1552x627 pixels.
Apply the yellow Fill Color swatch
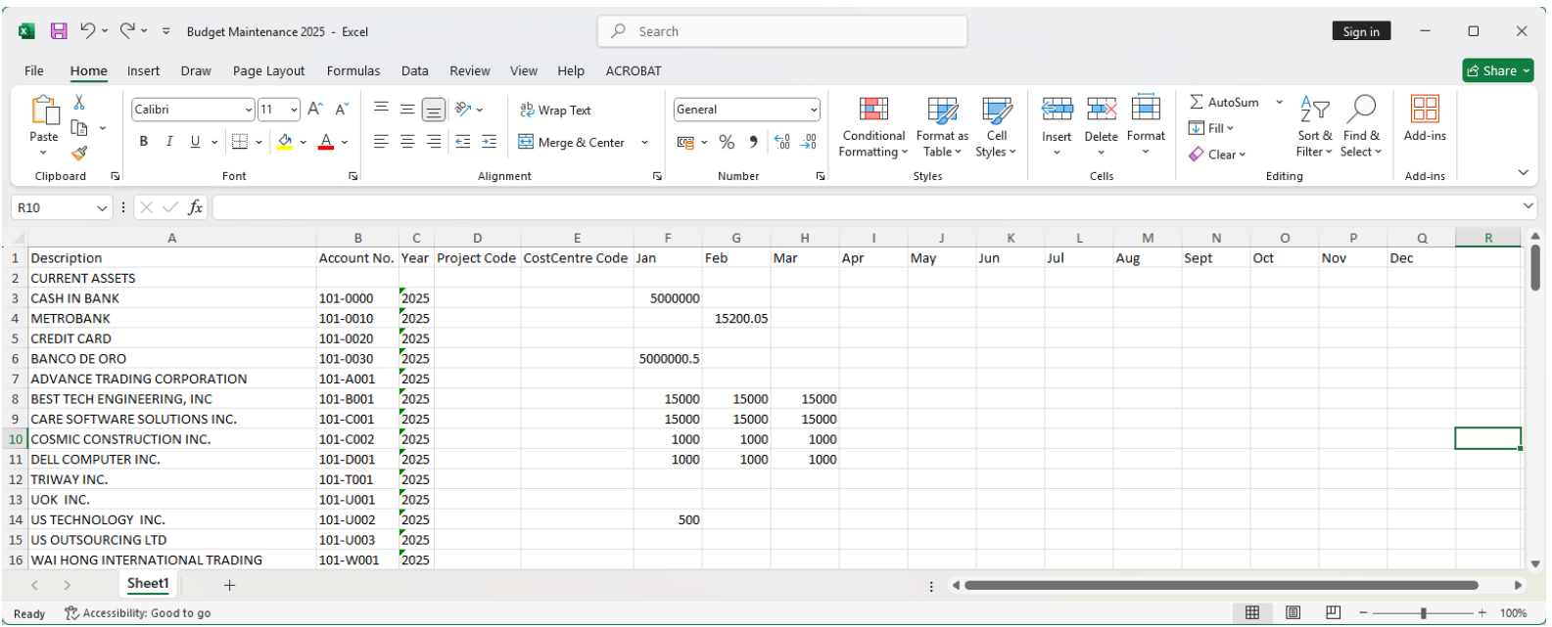[285, 142]
